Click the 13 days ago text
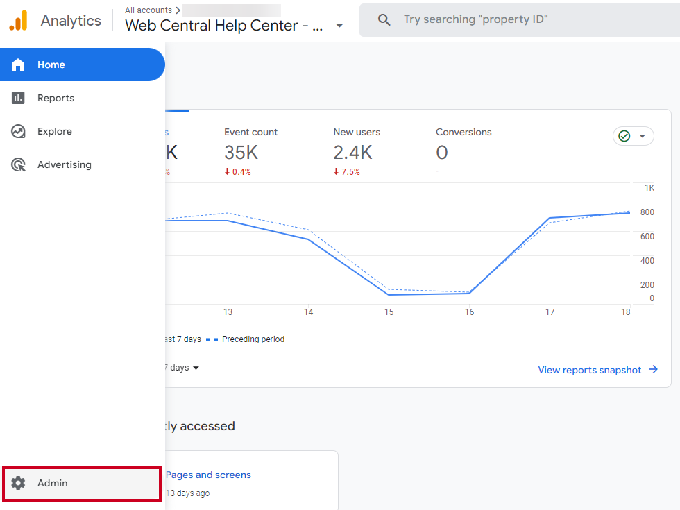Viewport: 680px width, 510px height. pyautogui.click(x=188, y=493)
